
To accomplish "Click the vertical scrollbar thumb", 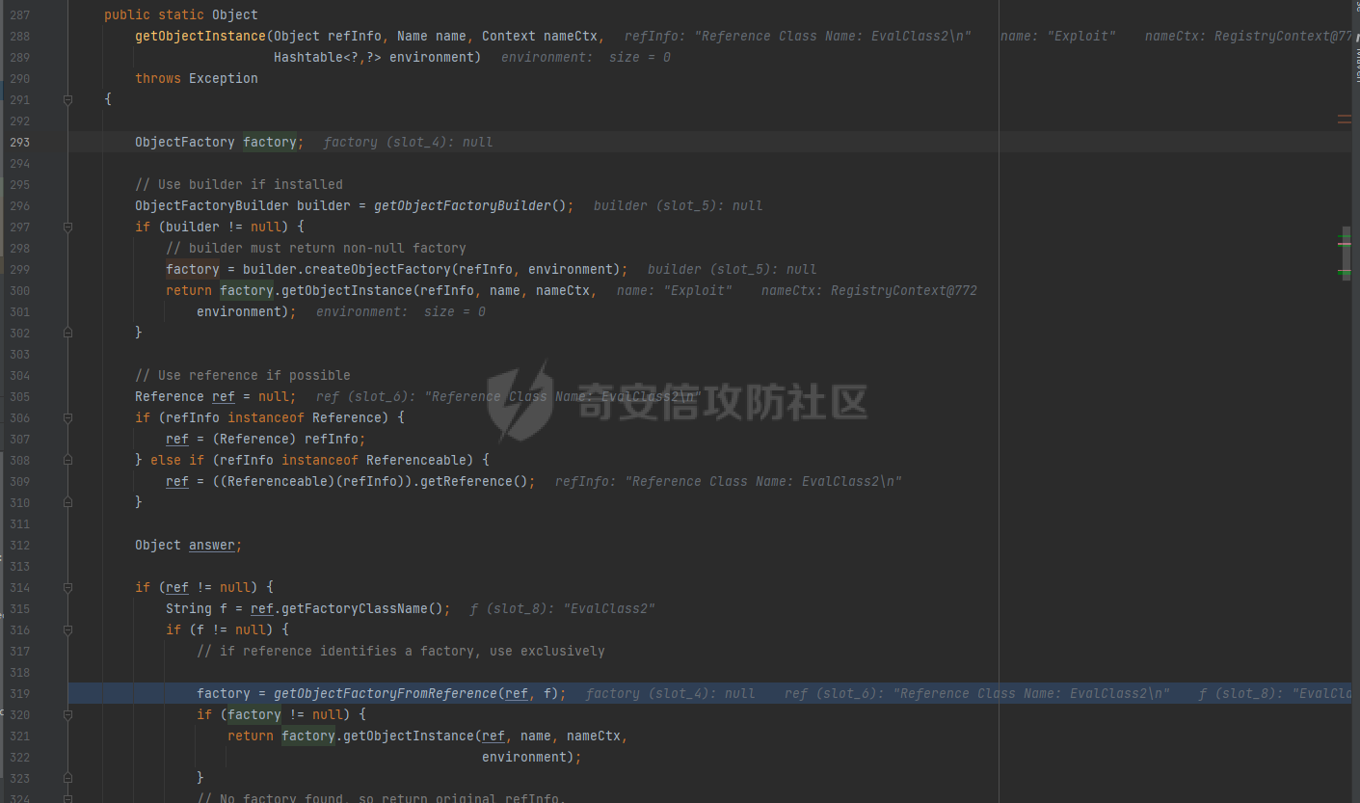I will [1346, 253].
